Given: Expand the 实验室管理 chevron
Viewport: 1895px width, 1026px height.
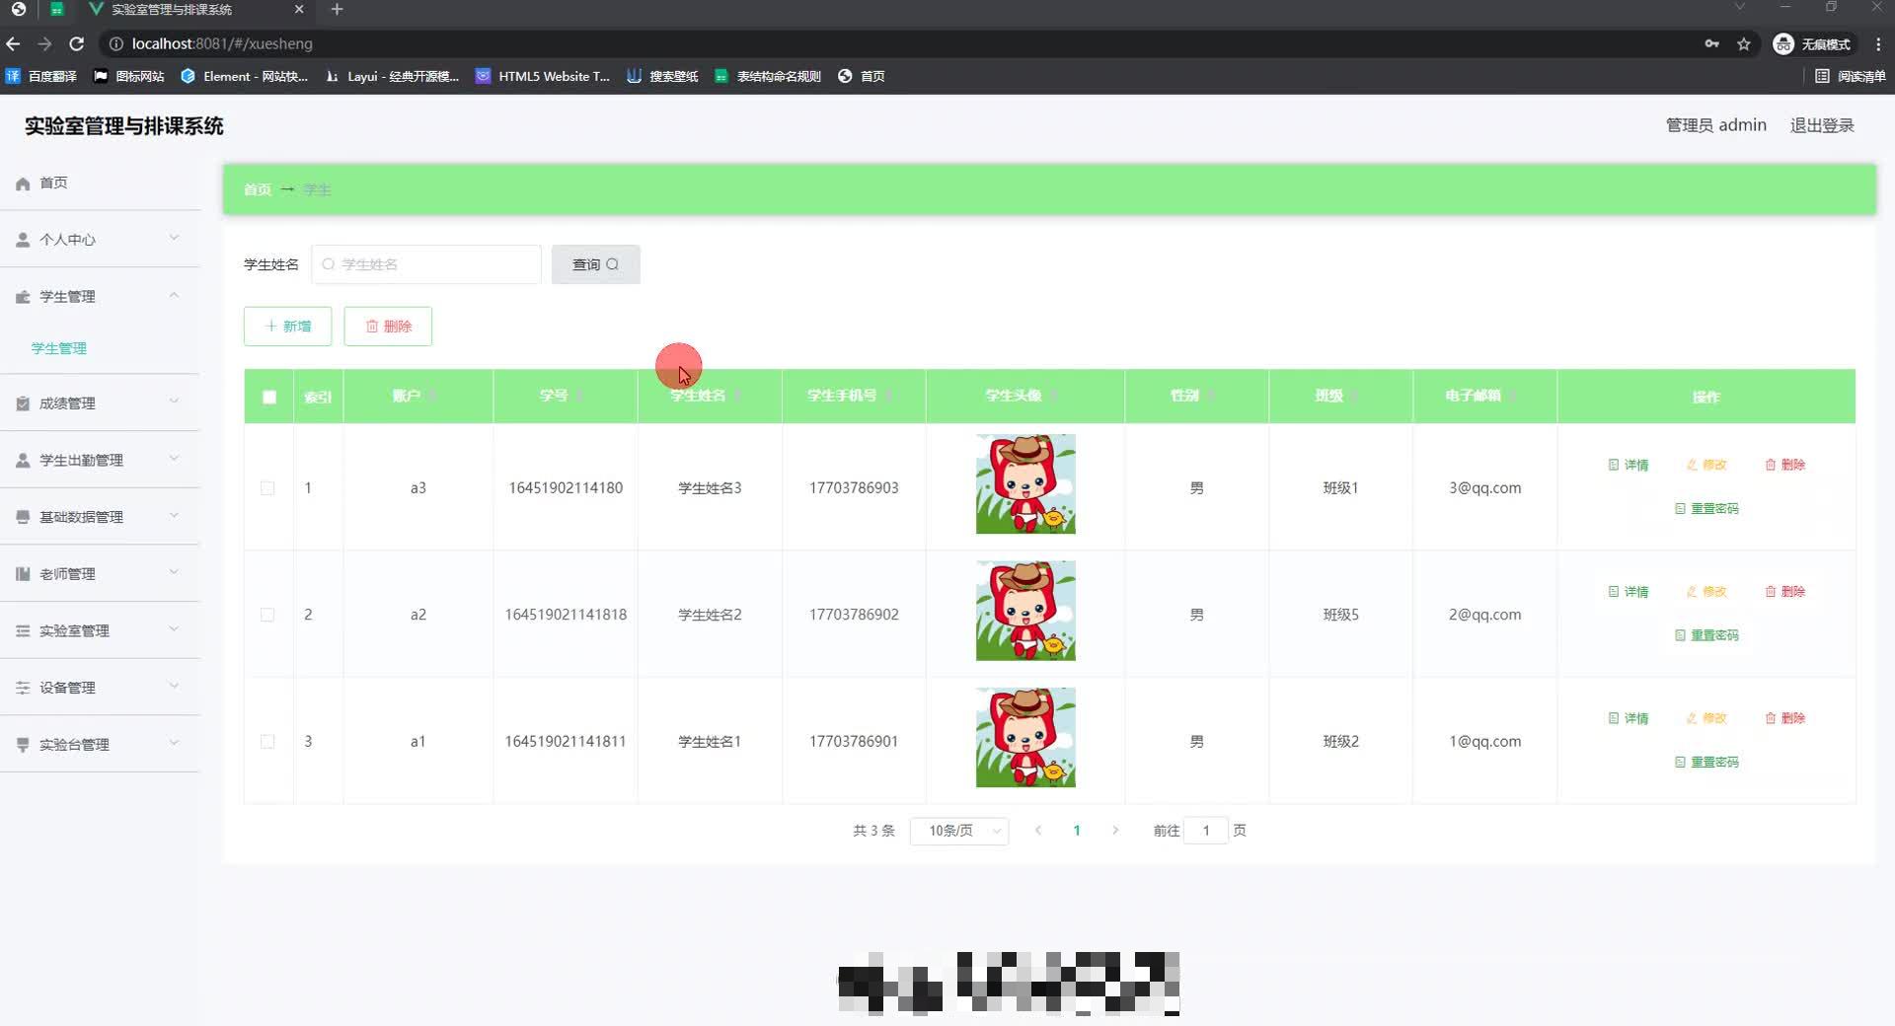Looking at the screenshot, I should pyautogui.click(x=174, y=629).
